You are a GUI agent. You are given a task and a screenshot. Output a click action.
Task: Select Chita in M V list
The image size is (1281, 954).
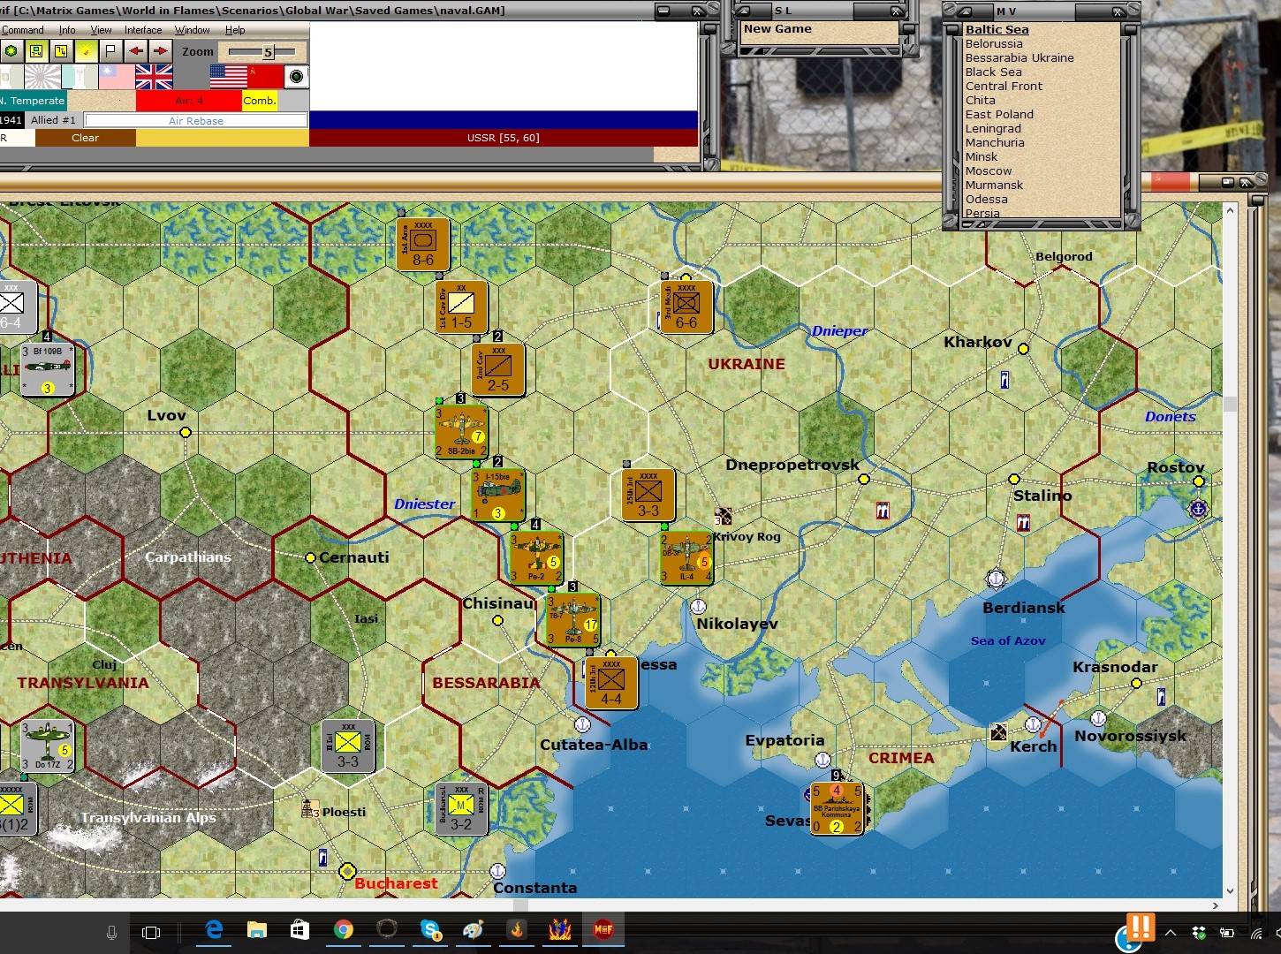980,100
